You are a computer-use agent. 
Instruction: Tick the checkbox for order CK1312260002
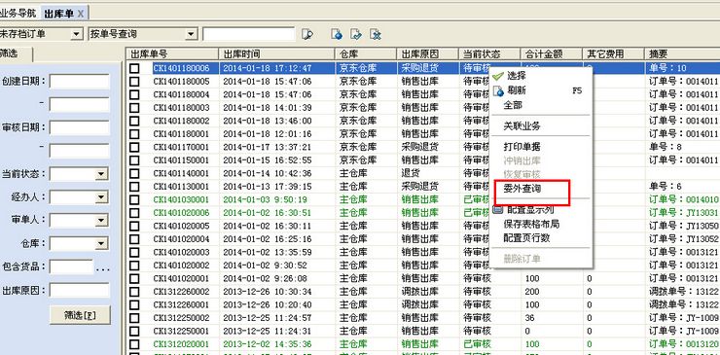(x=134, y=292)
